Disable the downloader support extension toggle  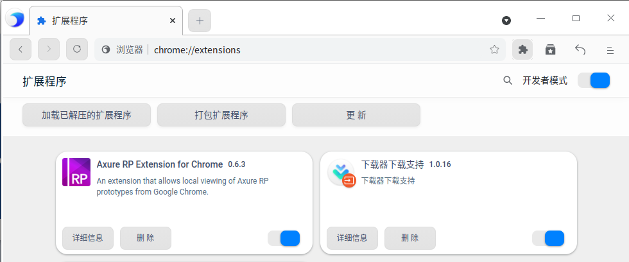[548, 238]
